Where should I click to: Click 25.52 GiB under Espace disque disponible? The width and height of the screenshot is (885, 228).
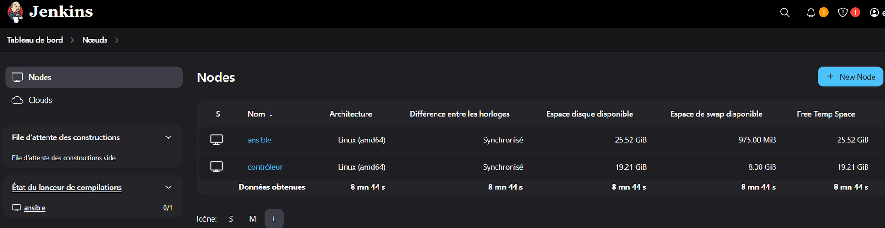[631, 140]
